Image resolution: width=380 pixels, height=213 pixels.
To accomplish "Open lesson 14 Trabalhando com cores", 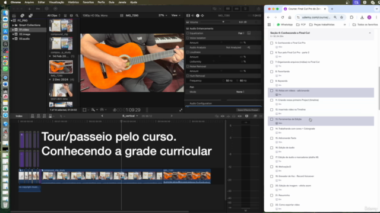I will [295, 129].
